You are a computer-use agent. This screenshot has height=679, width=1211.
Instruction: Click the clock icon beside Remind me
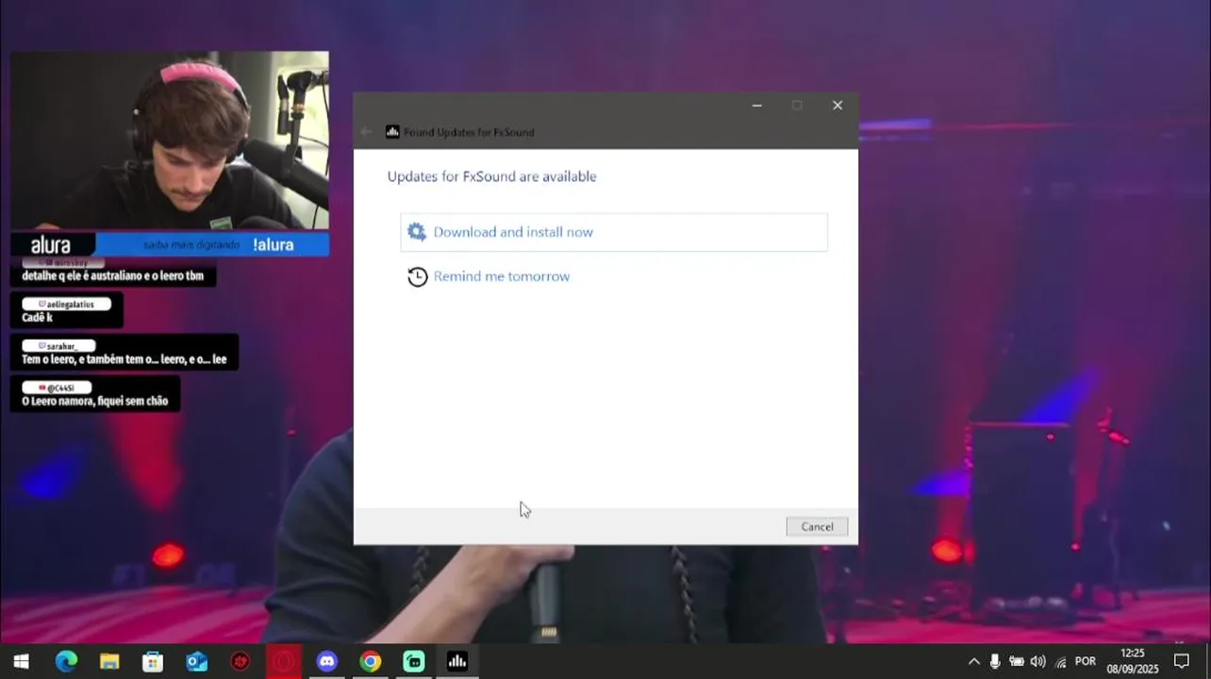(x=418, y=277)
